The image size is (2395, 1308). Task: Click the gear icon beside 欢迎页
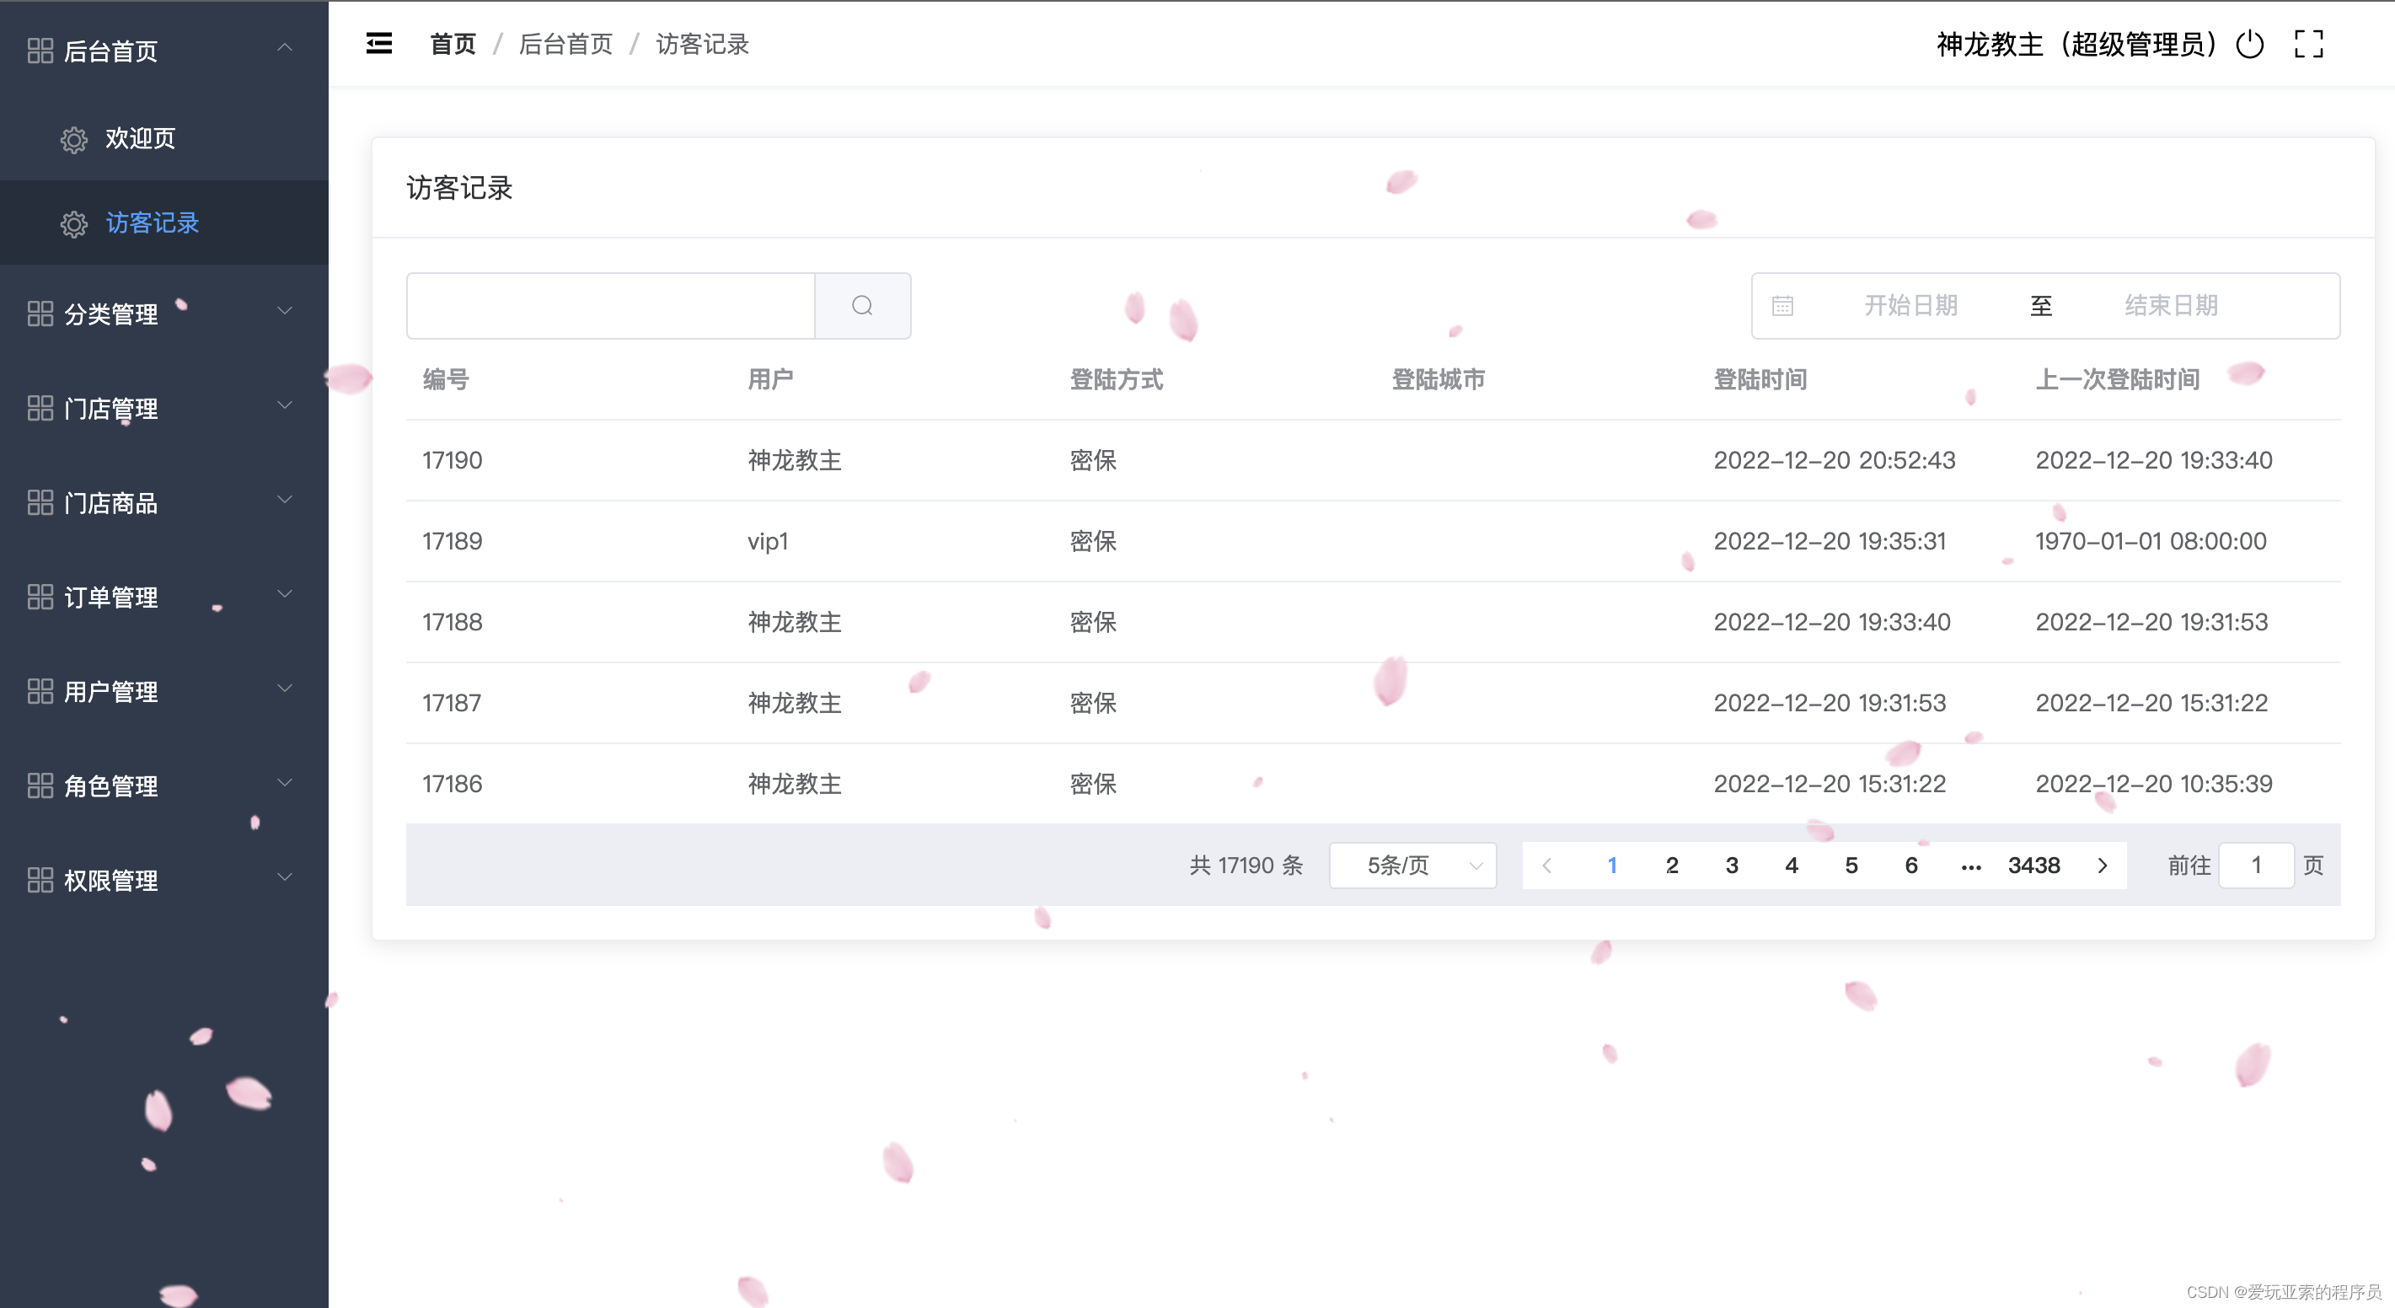74,139
